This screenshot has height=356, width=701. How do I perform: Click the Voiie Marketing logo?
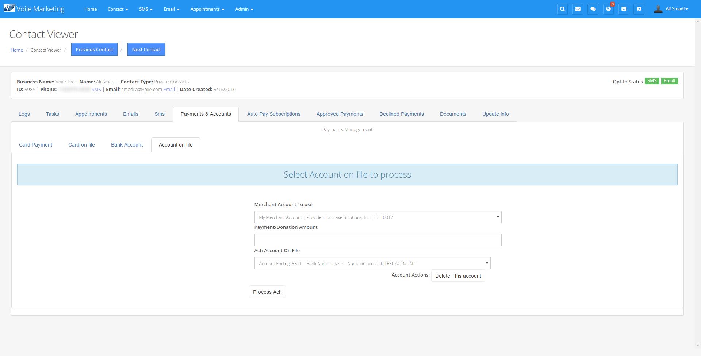pos(34,9)
